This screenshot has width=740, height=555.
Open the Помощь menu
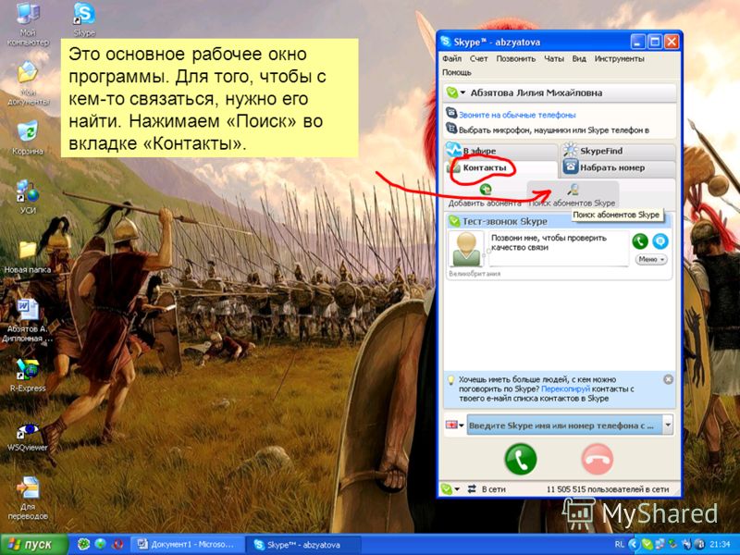click(x=457, y=72)
